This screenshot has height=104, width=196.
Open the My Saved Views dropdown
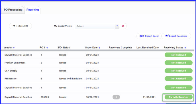coord(97,26)
